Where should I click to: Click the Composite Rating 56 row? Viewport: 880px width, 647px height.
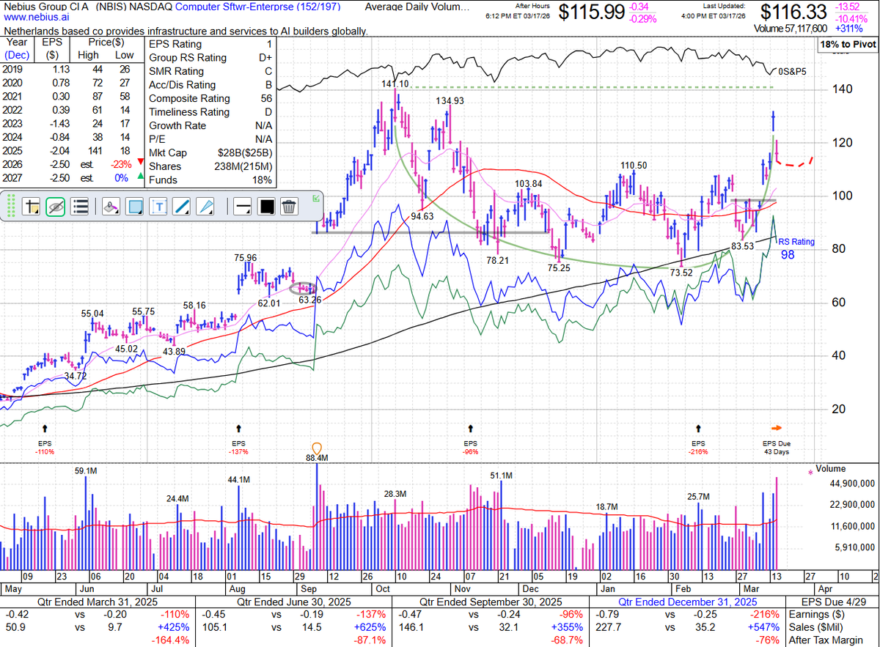click(210, 98)
